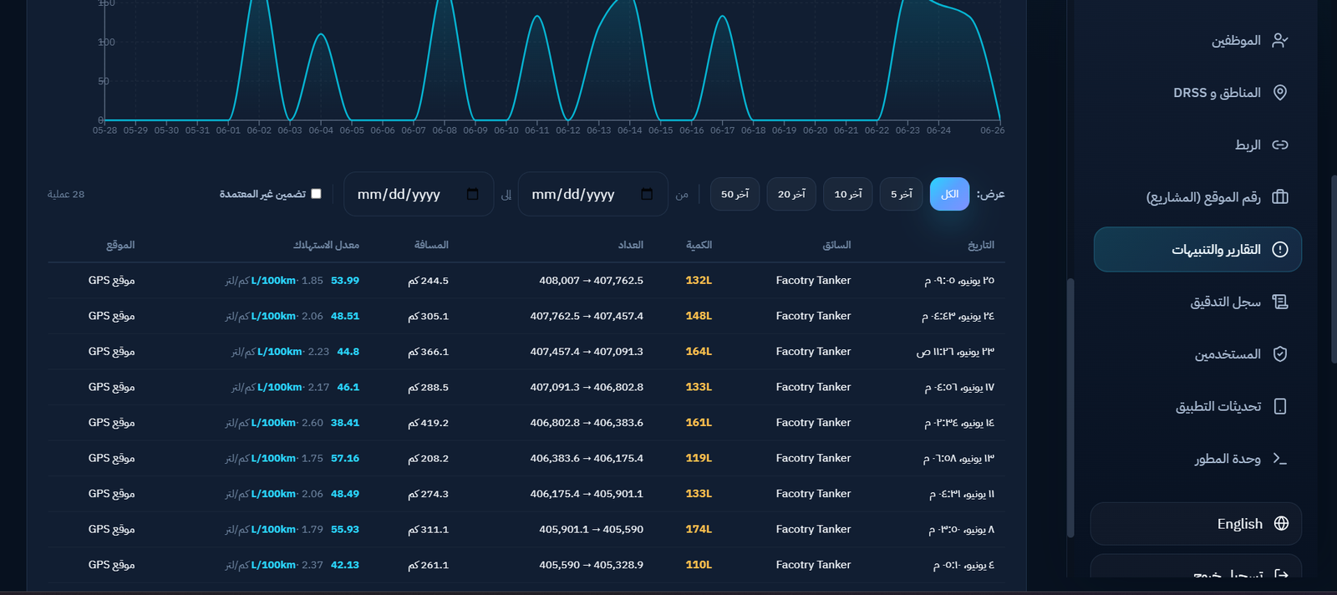Click the الموقع column header

(120, 245)
